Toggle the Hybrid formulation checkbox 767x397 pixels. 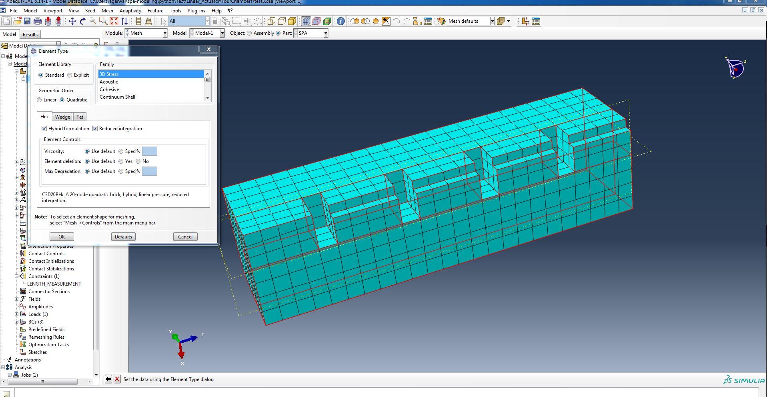tap(44, 129)
